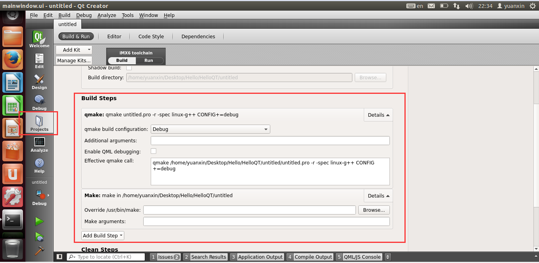Switch to Design mode
539x263 pixels.
[x=39, y=82]
